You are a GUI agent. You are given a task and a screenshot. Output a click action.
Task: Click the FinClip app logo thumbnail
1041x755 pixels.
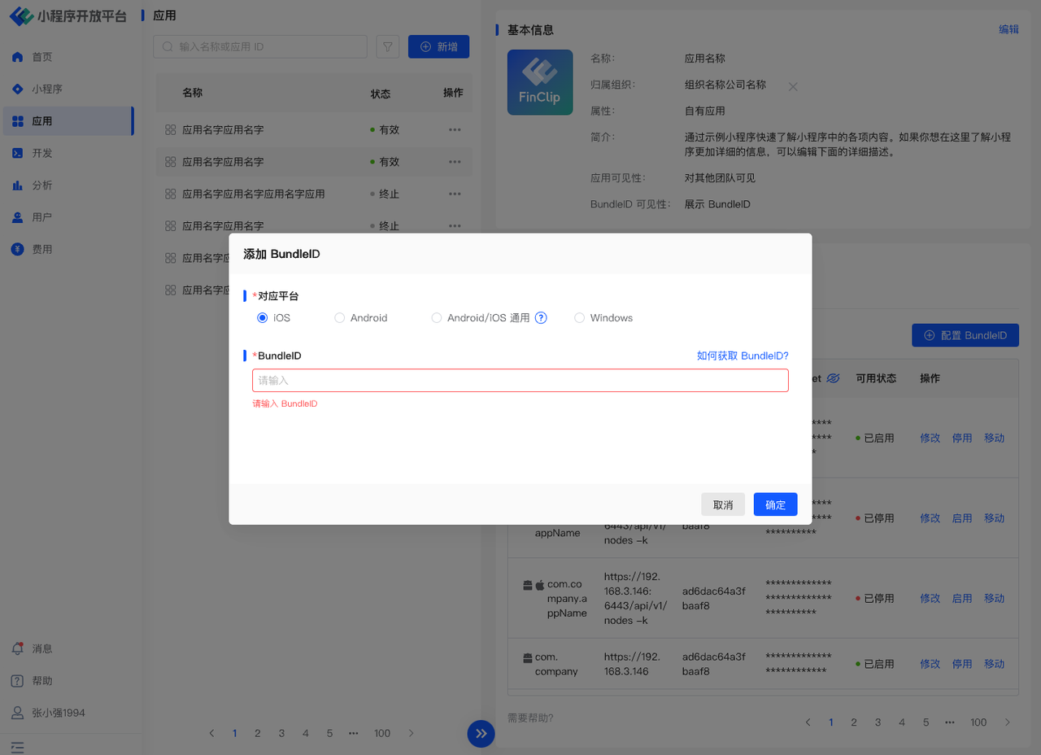click(539, 82)
